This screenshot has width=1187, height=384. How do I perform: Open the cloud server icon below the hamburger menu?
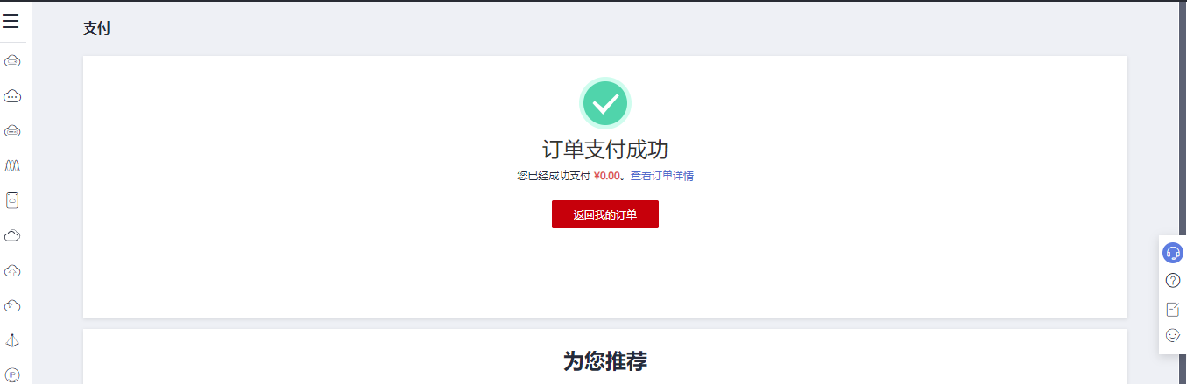(12, 61)
